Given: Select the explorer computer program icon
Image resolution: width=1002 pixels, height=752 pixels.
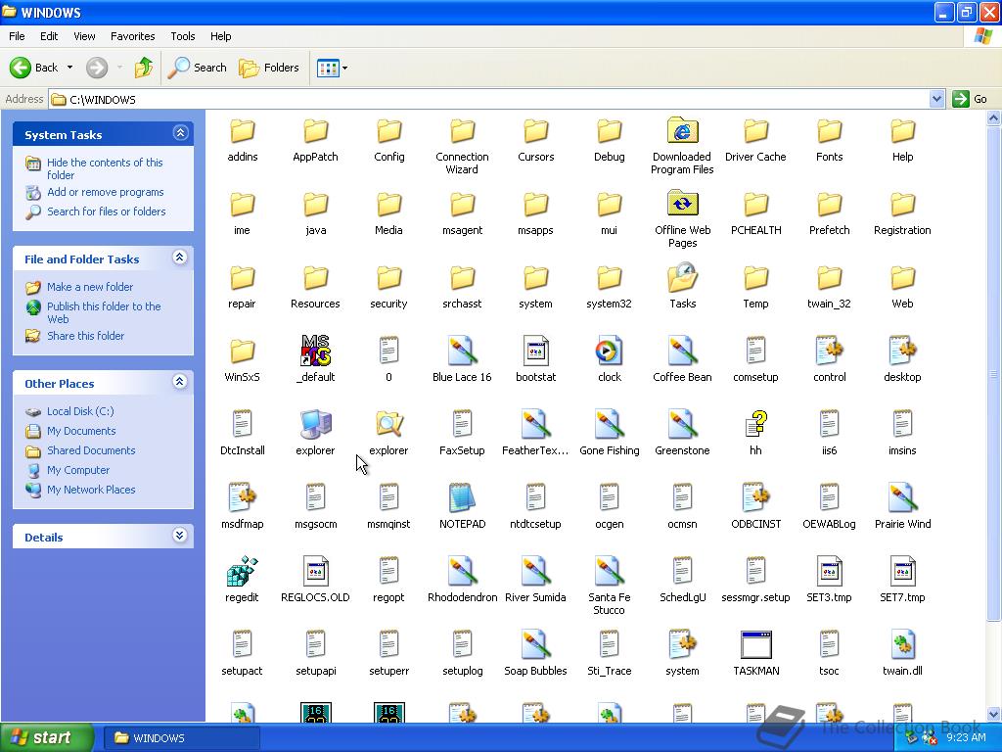Looking at the screenshot, I should click(x=315, y=424).
